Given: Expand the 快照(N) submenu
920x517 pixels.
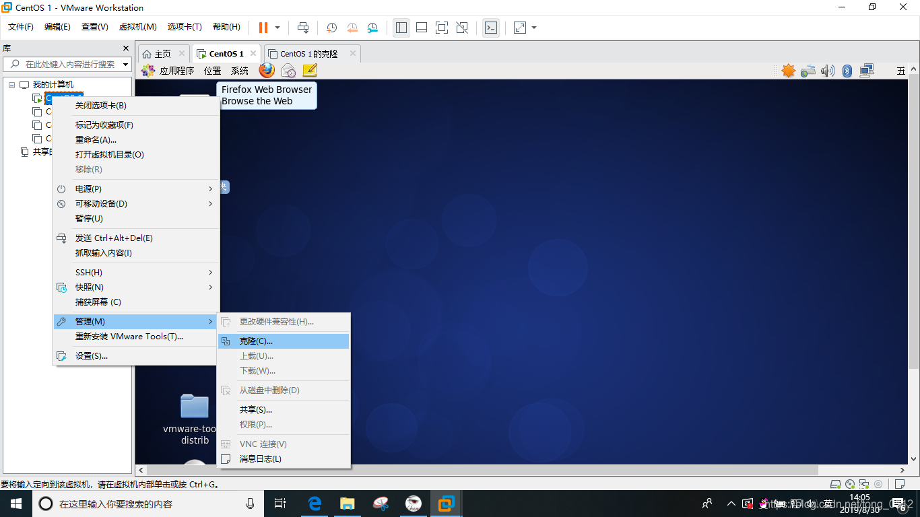Looking at the screenshot, I should (136, 287).
